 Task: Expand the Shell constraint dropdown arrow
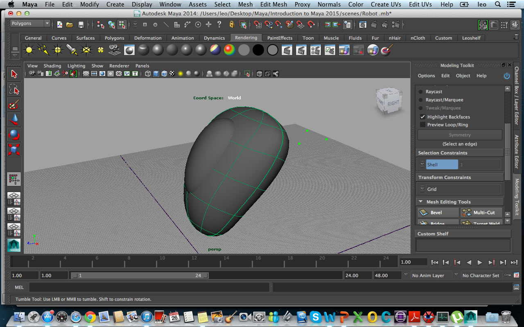click(422, 165)
